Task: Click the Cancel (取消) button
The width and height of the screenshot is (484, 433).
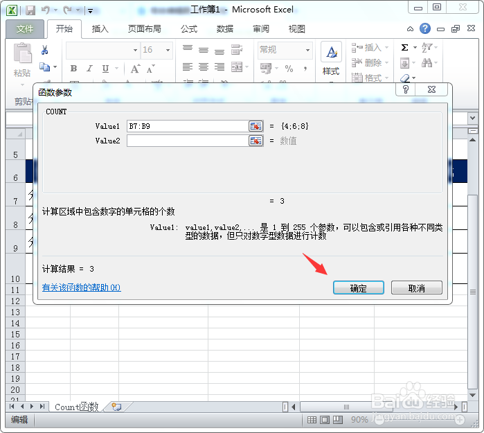Action: [417, 288]
